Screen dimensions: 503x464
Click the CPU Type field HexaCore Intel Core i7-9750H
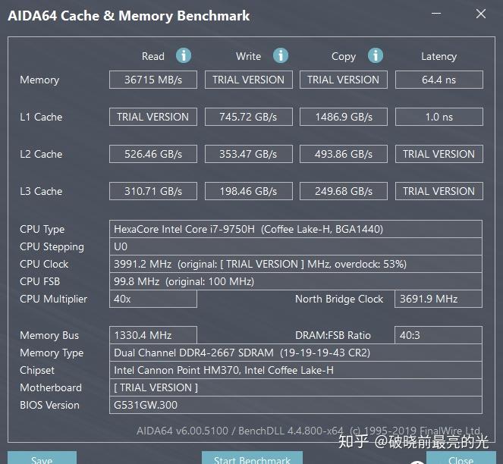point(296,229)
